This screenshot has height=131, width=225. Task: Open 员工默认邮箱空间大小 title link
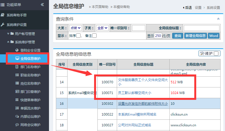pos(135,93)
